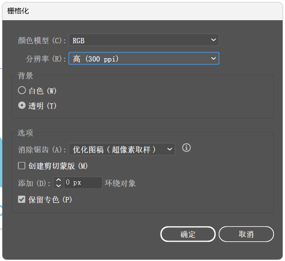
Task: Click the 确定 button
Action: pos(188,234)
